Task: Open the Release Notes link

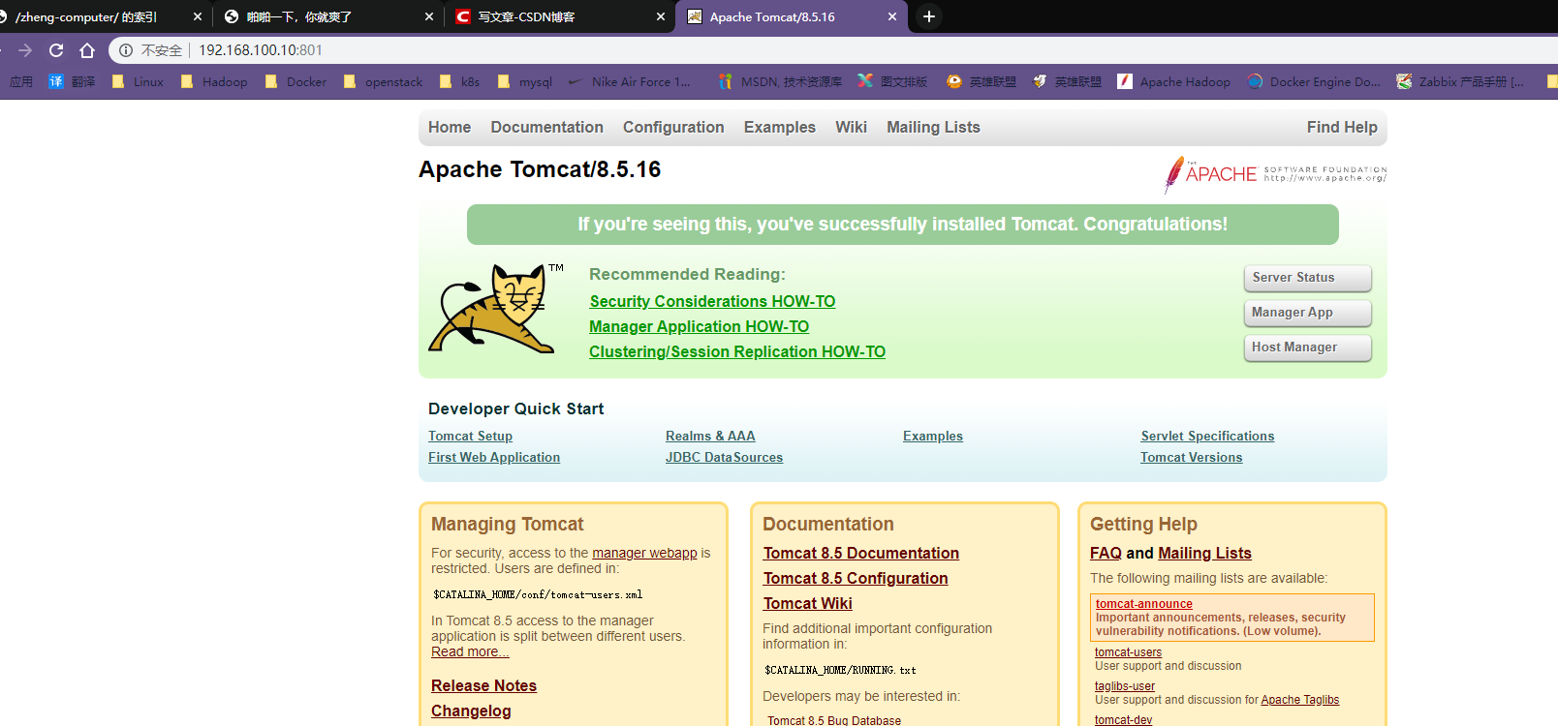Action: pos(483,685)
